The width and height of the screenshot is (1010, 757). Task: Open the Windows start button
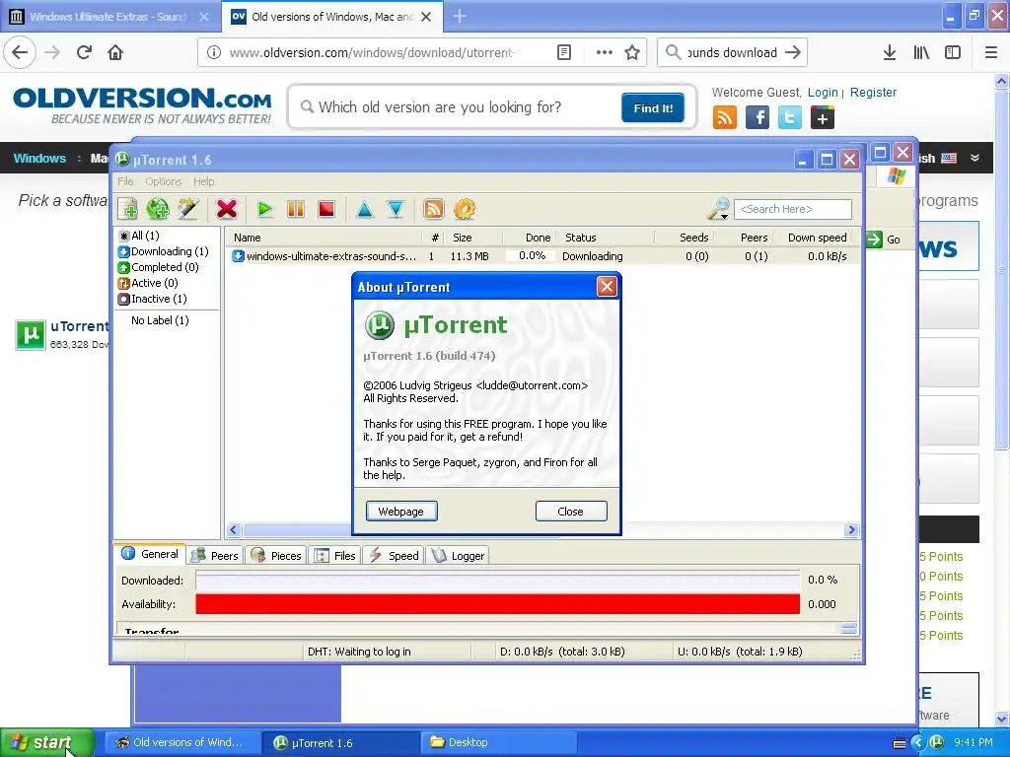[47, 742]
